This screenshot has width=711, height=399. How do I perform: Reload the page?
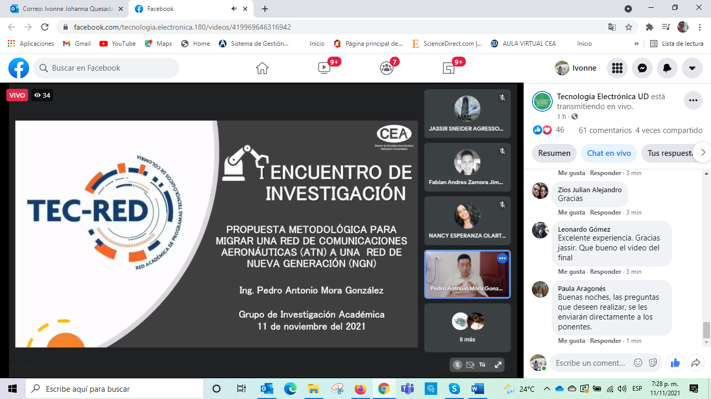pos(45,27)
